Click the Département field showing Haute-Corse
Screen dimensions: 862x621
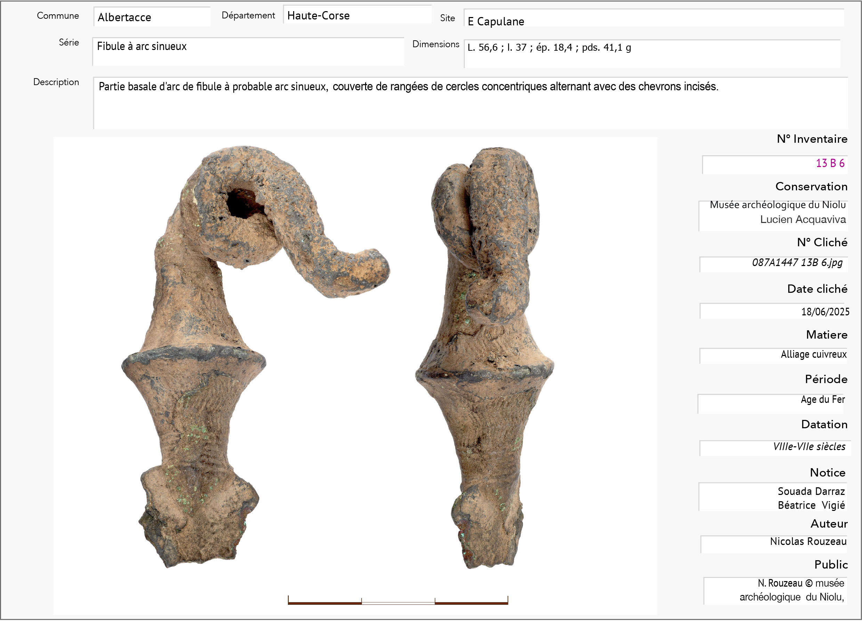(x=356, y=16)
